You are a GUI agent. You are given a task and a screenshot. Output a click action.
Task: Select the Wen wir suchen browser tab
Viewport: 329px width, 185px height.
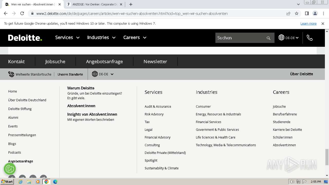click(x=33, y=4)
